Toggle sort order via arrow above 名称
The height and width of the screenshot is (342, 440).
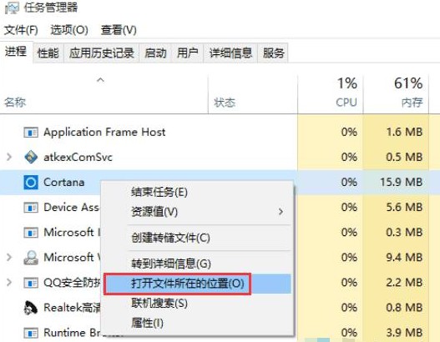(x=100, y=80)
